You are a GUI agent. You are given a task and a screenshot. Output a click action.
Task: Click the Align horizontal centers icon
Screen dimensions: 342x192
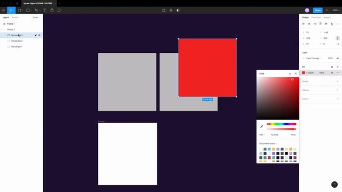click(x=309, y=23)
